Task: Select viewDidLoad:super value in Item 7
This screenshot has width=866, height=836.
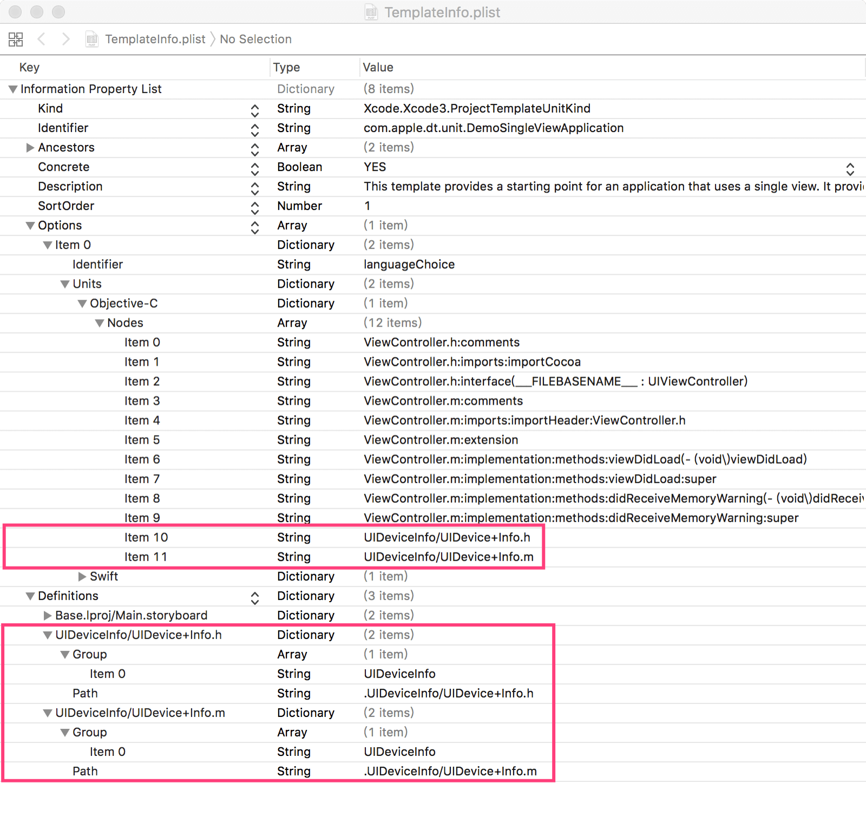Action: [x=540, y=479]
